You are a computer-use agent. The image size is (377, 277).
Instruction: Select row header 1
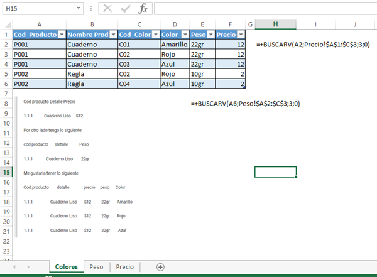pyautogui.click(x=6, y=35)
